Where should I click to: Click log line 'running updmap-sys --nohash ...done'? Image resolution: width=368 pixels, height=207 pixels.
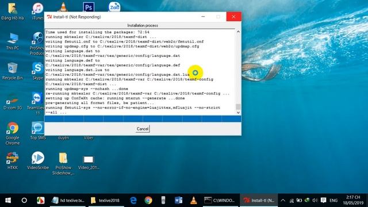tap(87, 89)
